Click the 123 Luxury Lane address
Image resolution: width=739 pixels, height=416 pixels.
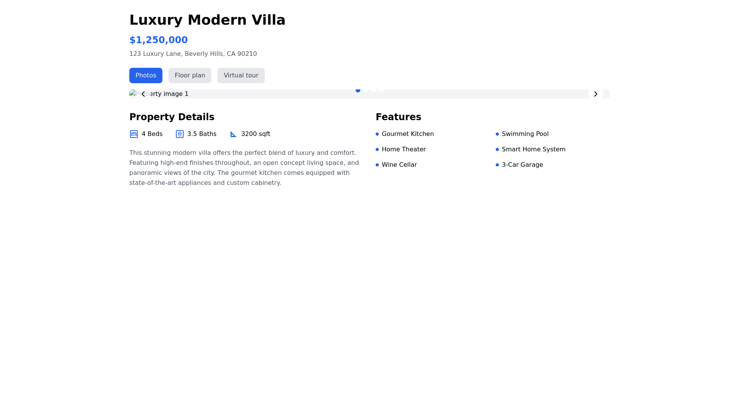pos(193,54)
